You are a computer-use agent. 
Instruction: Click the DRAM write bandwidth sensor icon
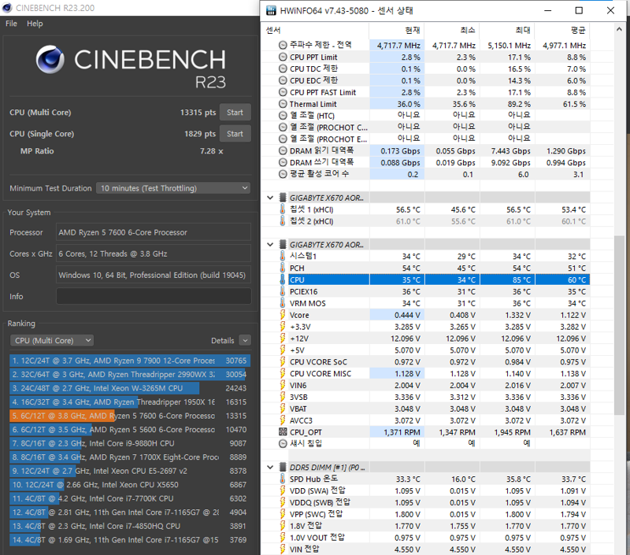[283, 163]
